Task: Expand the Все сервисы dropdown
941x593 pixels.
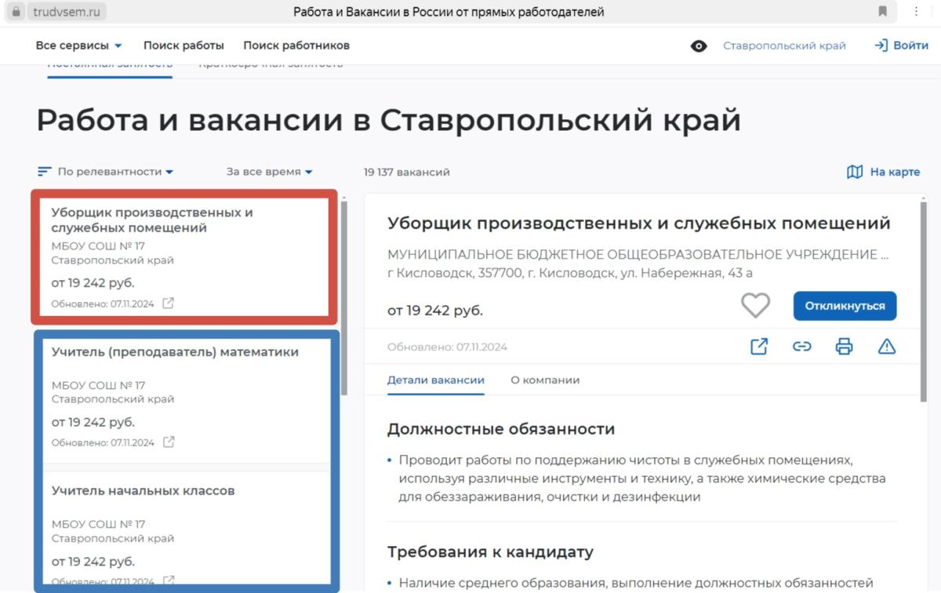Action: pyautogui.click(x=78, y=45)
